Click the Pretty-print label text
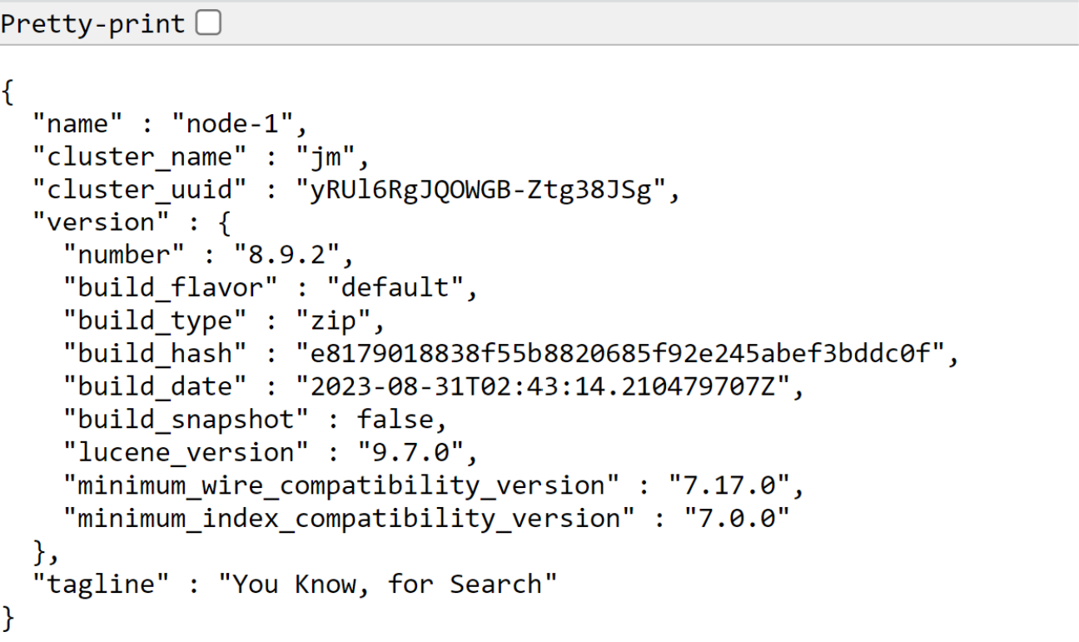The width and height of the screenshot is (1079, 642). [x=92, y=23]
